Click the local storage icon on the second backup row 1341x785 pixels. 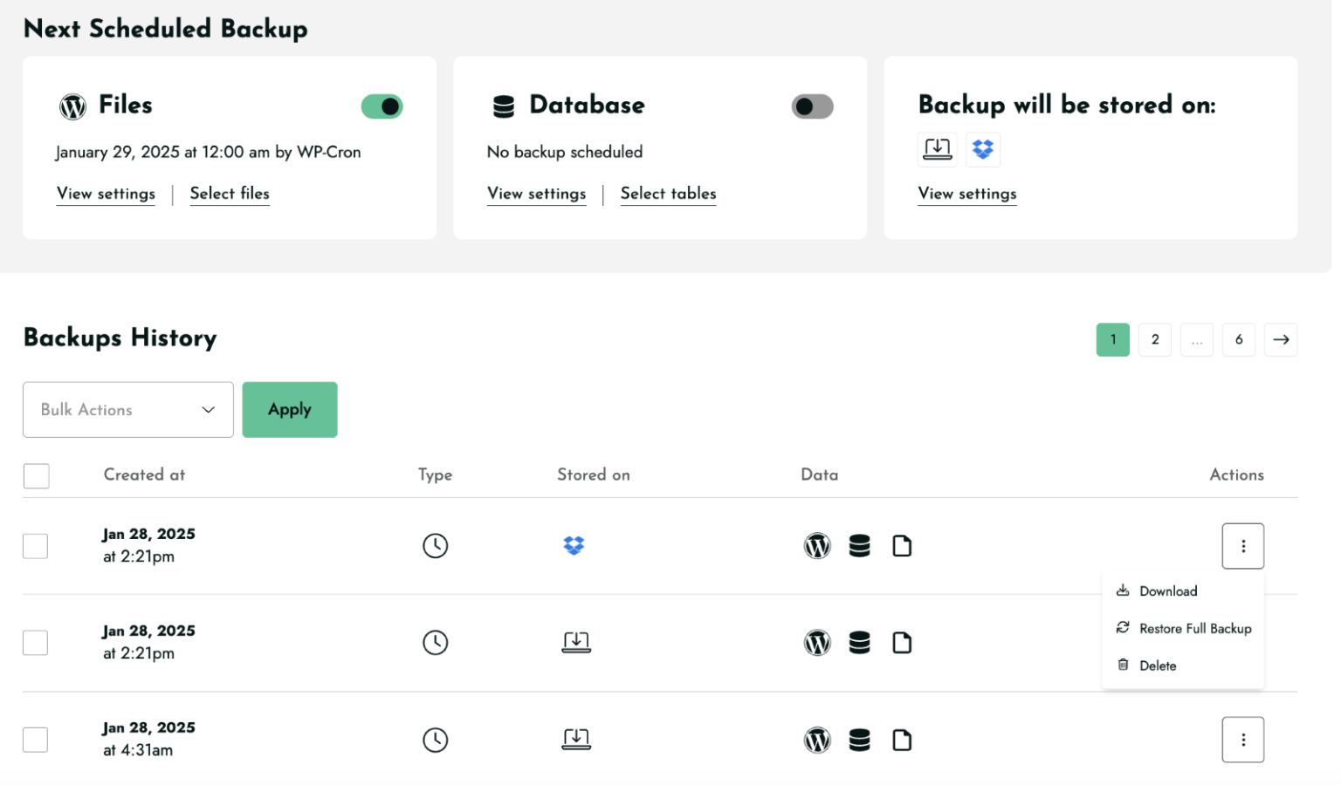click(576, 642)
